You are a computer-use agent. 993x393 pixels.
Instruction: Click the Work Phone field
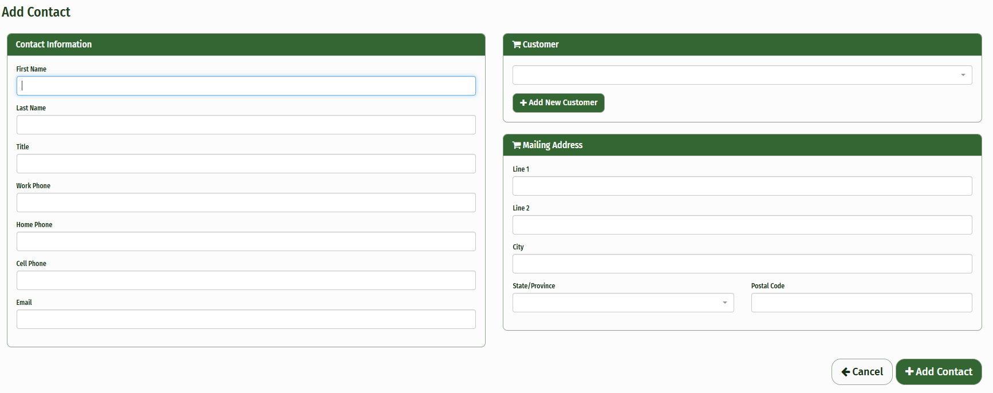pos(246,203)
